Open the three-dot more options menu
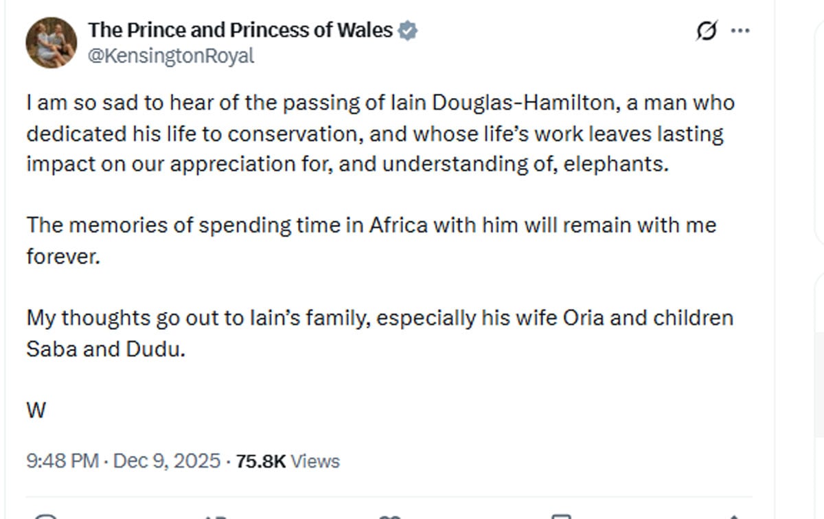 740,32
